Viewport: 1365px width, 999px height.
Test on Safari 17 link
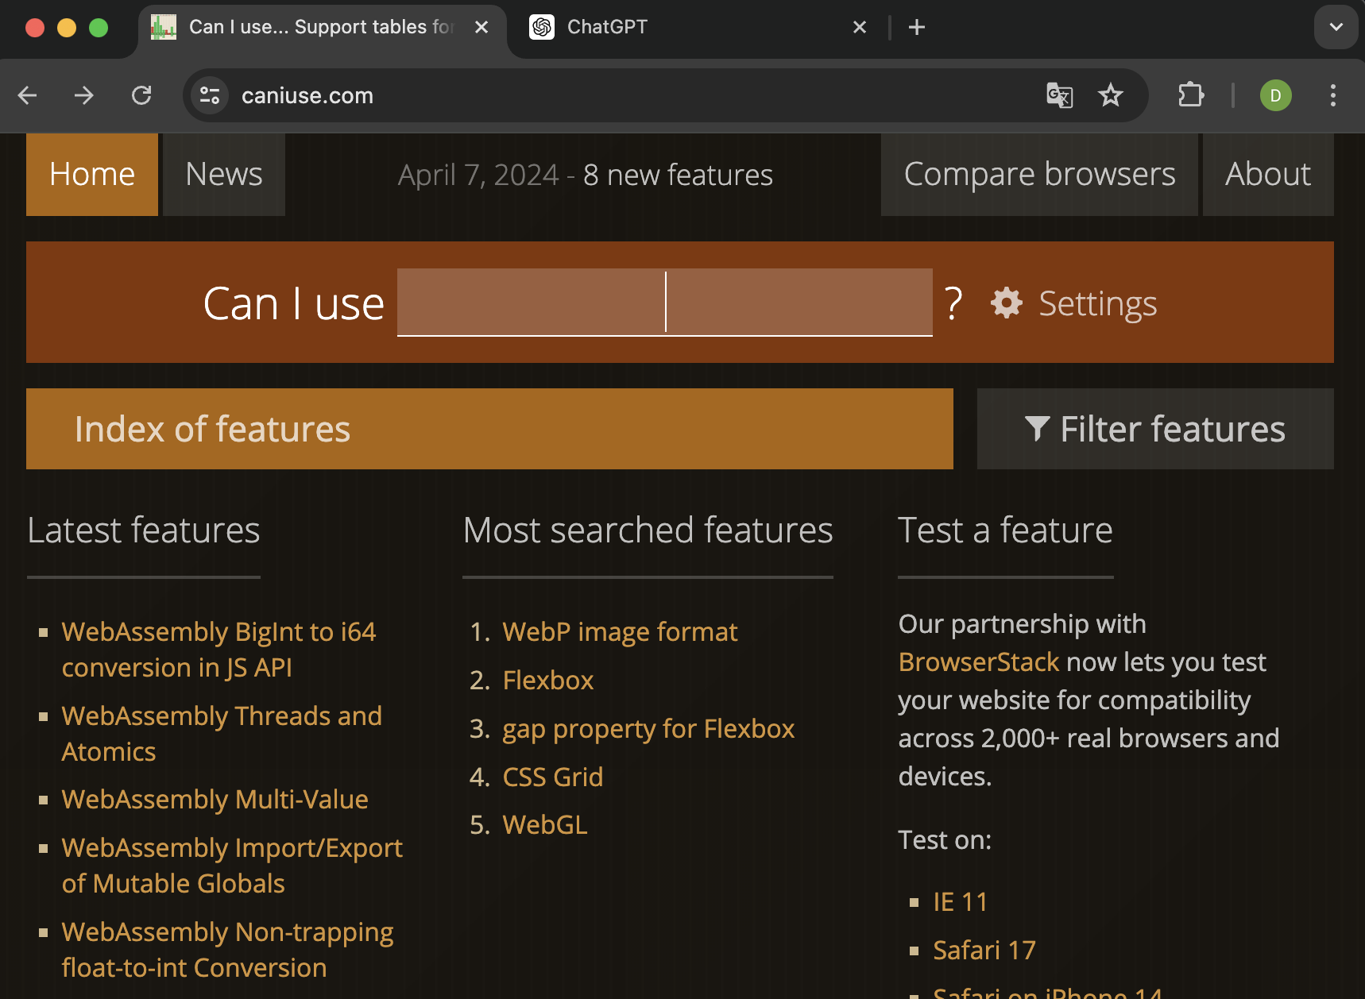[x=984, y=951]
